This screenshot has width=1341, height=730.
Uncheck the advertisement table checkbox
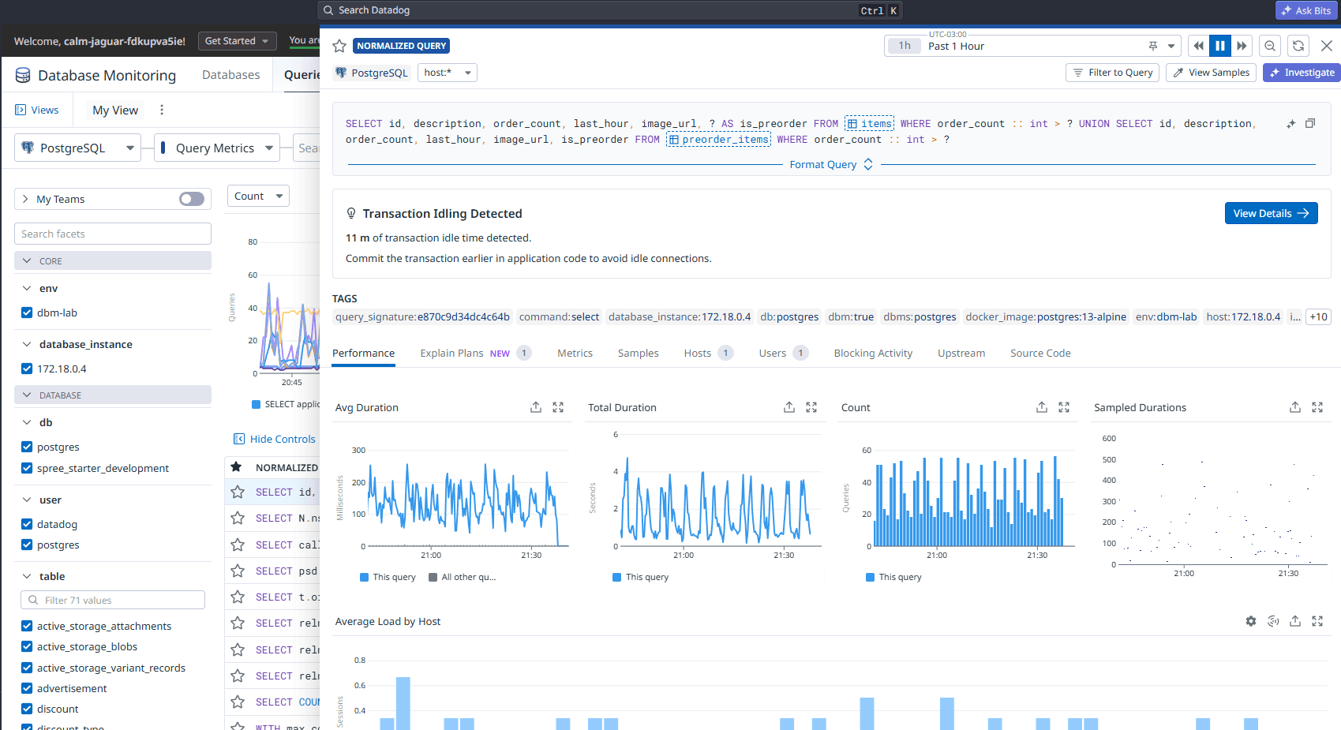coord(27,688)
